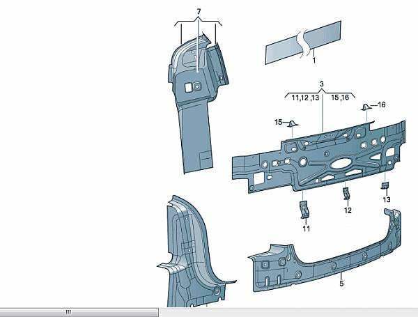This screenshot has width=418, height=317.
Task: Click callout number 15 beside the clip
Action: click(277, 123)
